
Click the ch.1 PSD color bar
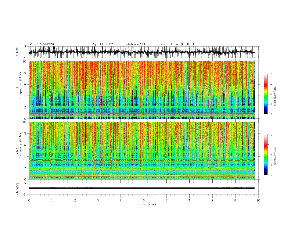point(266,94)
